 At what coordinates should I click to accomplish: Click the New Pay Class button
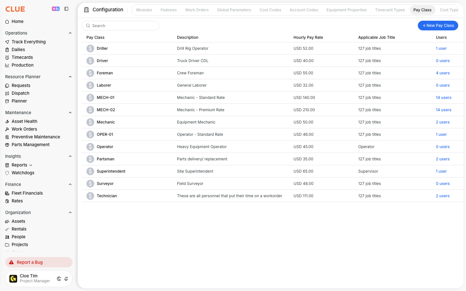pos(438,26)
